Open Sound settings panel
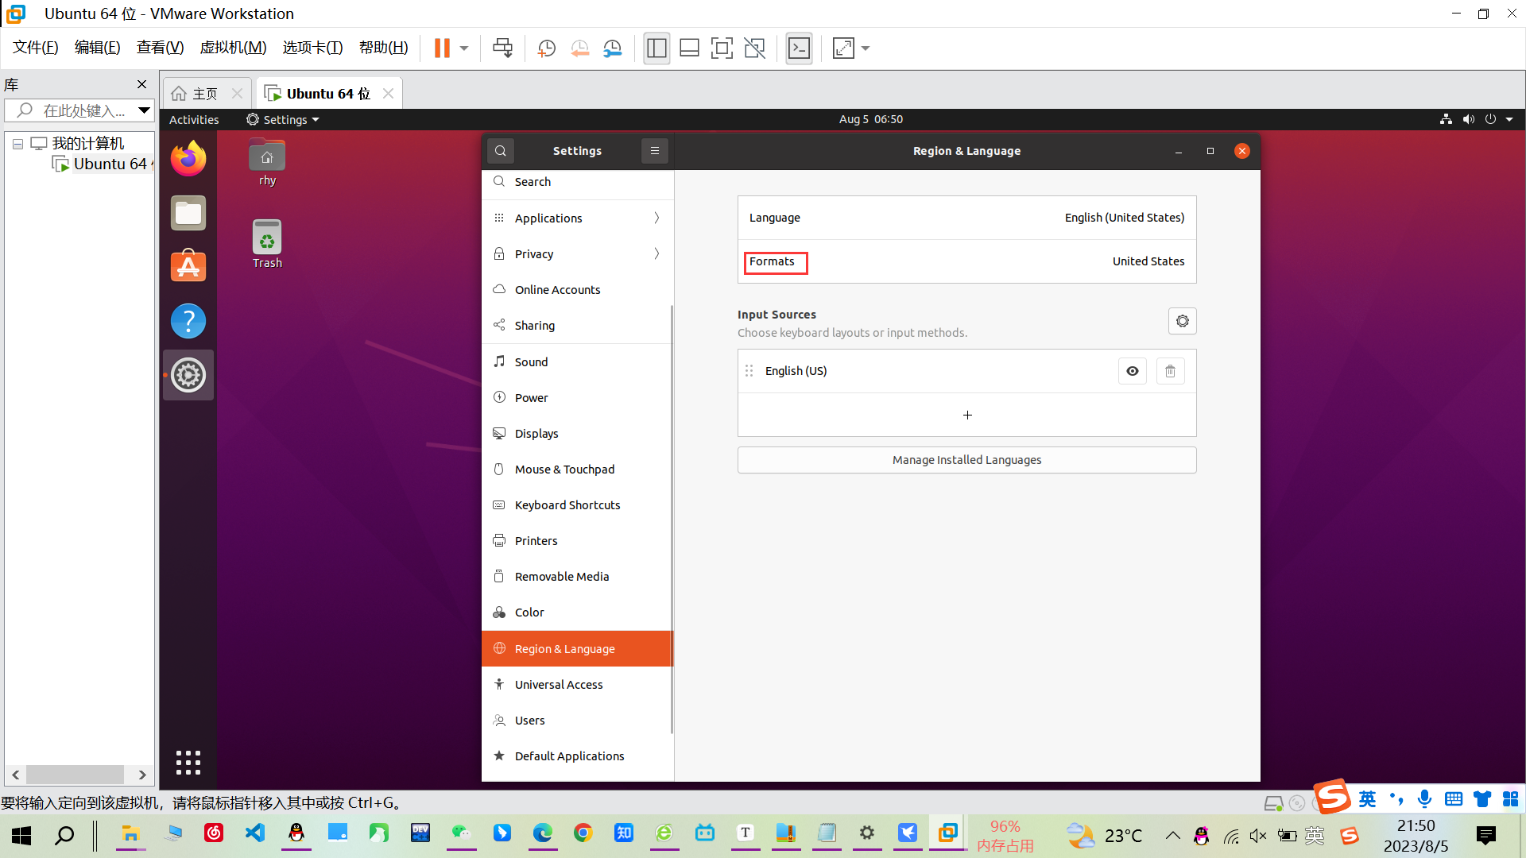 (578, 361)
